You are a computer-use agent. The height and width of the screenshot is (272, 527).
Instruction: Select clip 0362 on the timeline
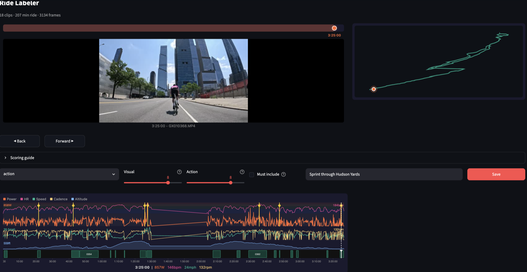pyautogui.click(x=258, y=254)
